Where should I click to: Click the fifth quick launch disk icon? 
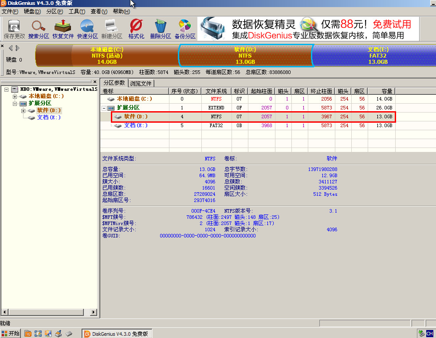pyautogui.click(x=69, y=334)
